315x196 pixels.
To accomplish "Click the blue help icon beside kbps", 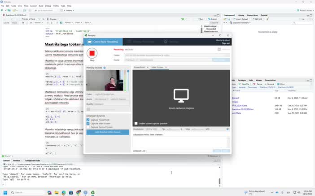I will coord(227,129).
